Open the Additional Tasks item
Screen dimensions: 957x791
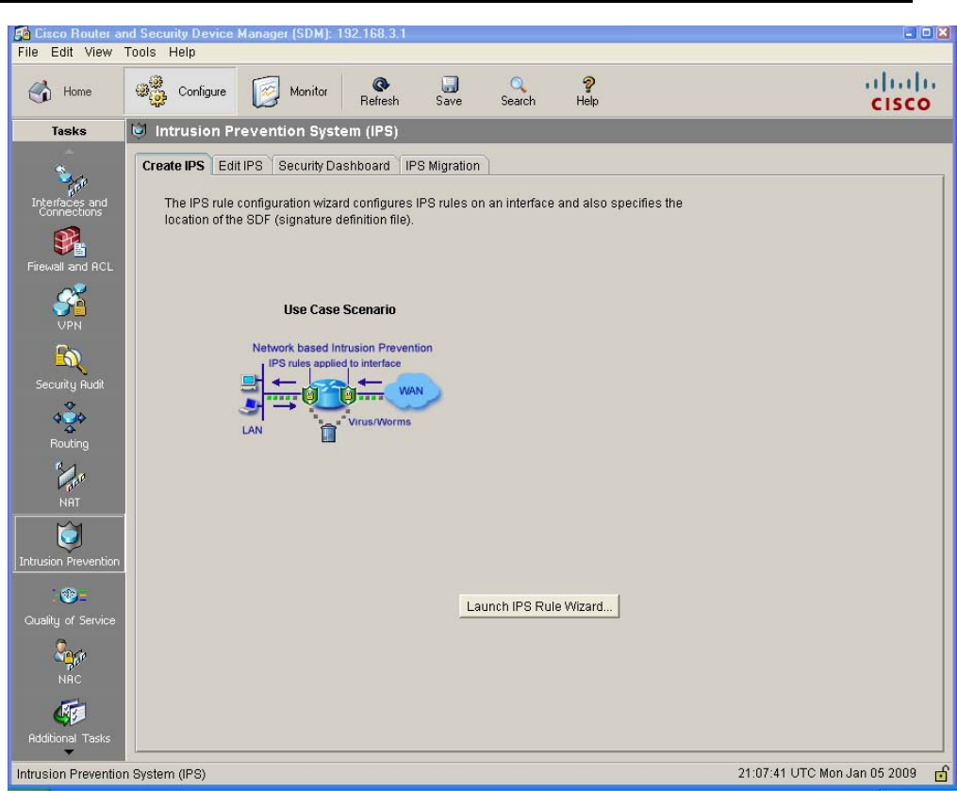[70, 721]
